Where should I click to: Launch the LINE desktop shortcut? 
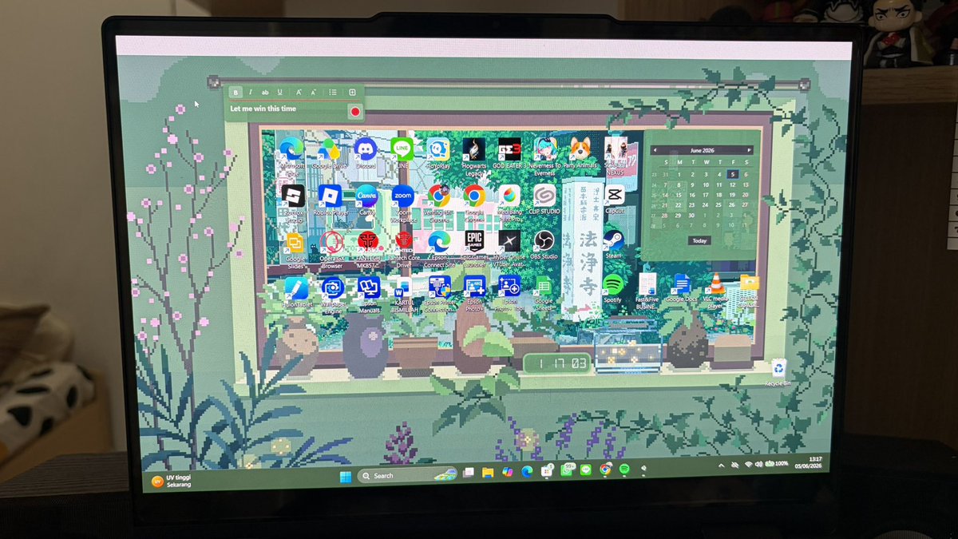402,152
